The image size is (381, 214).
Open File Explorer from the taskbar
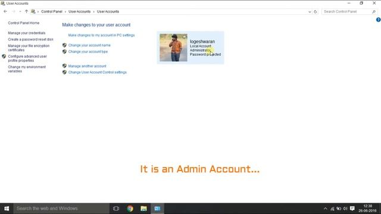pos(143,209)
